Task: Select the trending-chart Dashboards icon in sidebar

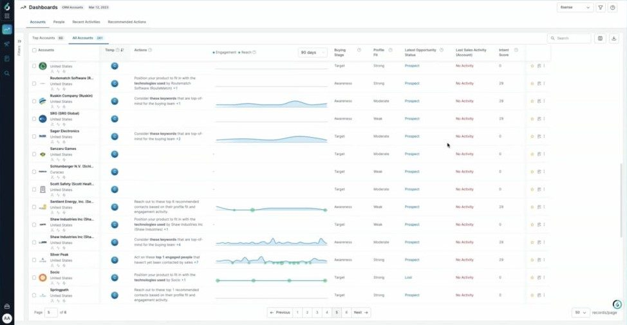Action: [7, 29]
